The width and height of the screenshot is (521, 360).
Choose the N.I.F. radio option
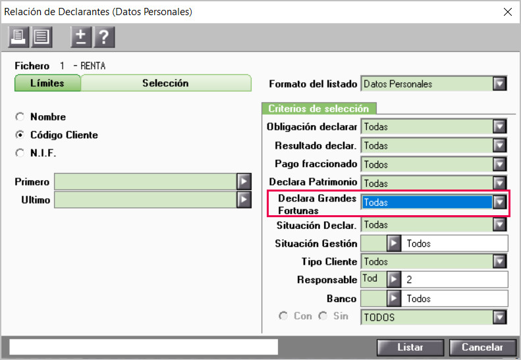pos(20,153)
